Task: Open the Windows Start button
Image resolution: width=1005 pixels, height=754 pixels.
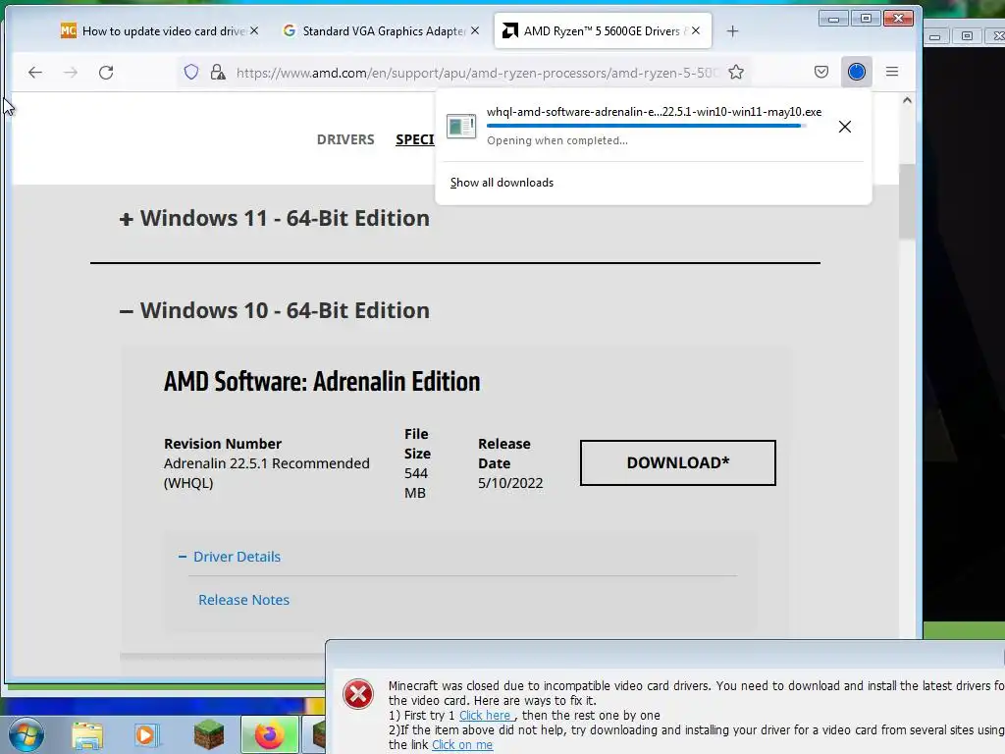Action: click(x=26, y=734)
